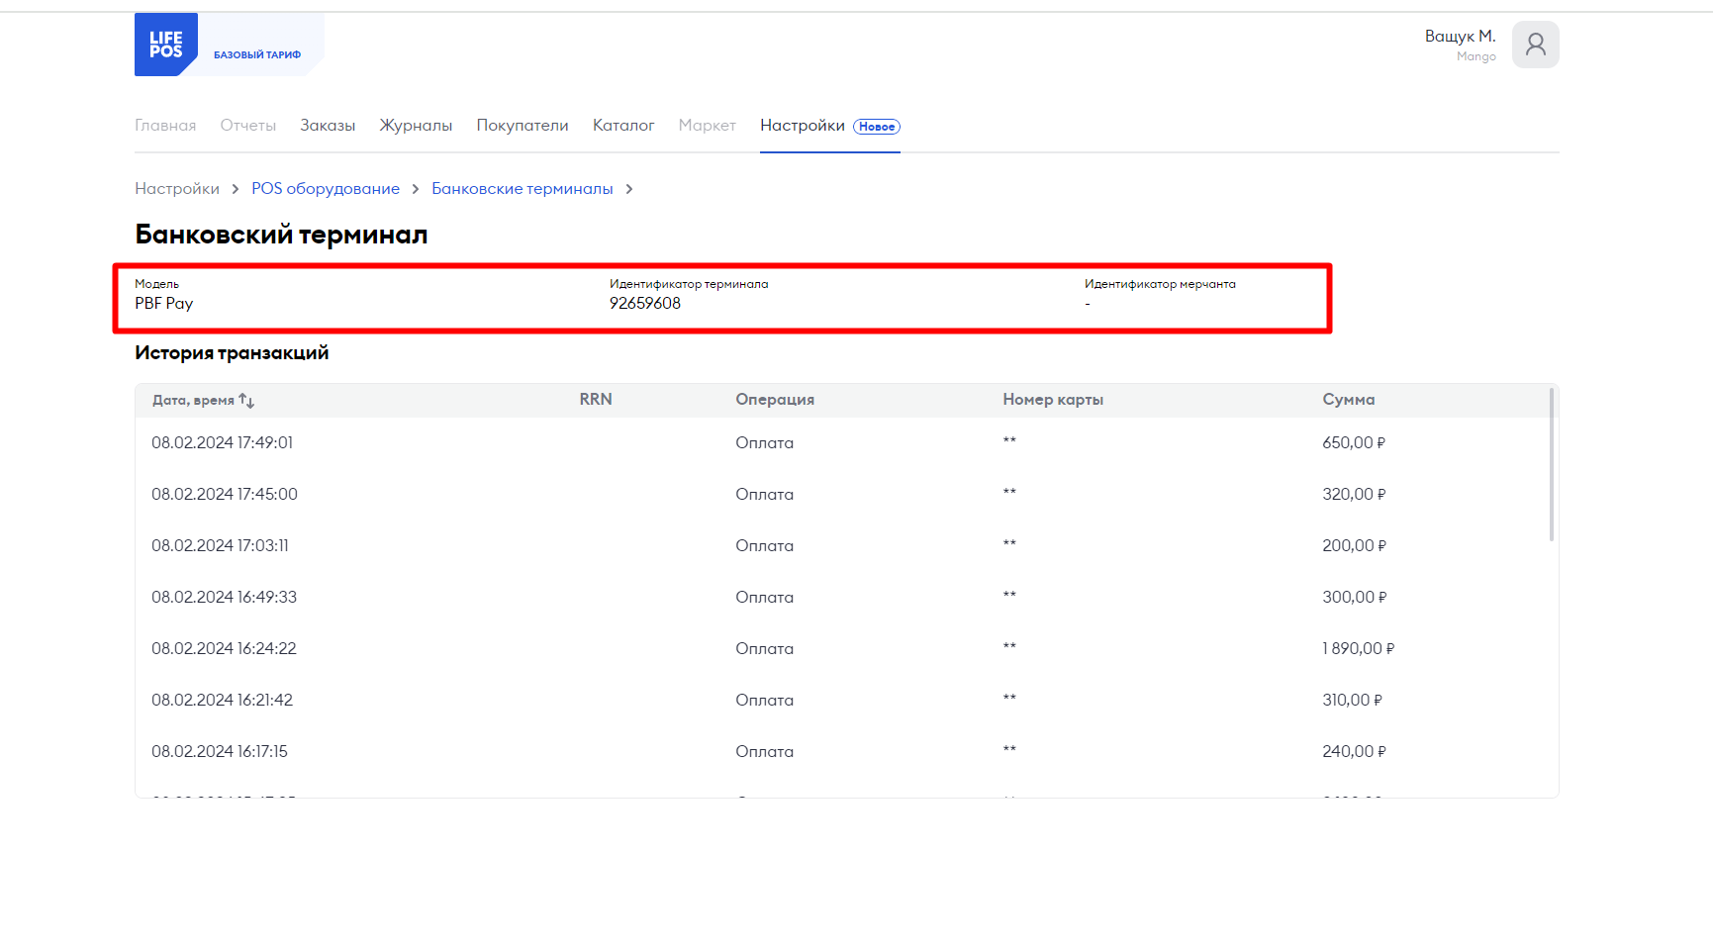The width and height of the screenshot is (1713, 950).
Task: Click masked card number in 17:45:00 row
Action: [1009, 492]
